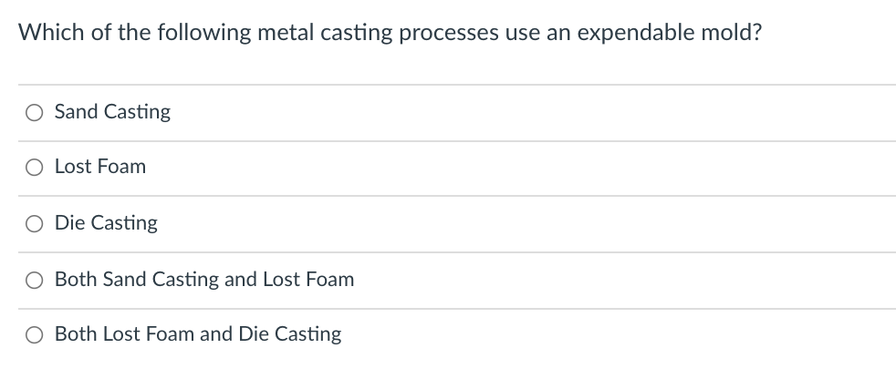Select the Sand Casting radio button
This screenshot has width=896, height=379.
coord(33,113)
